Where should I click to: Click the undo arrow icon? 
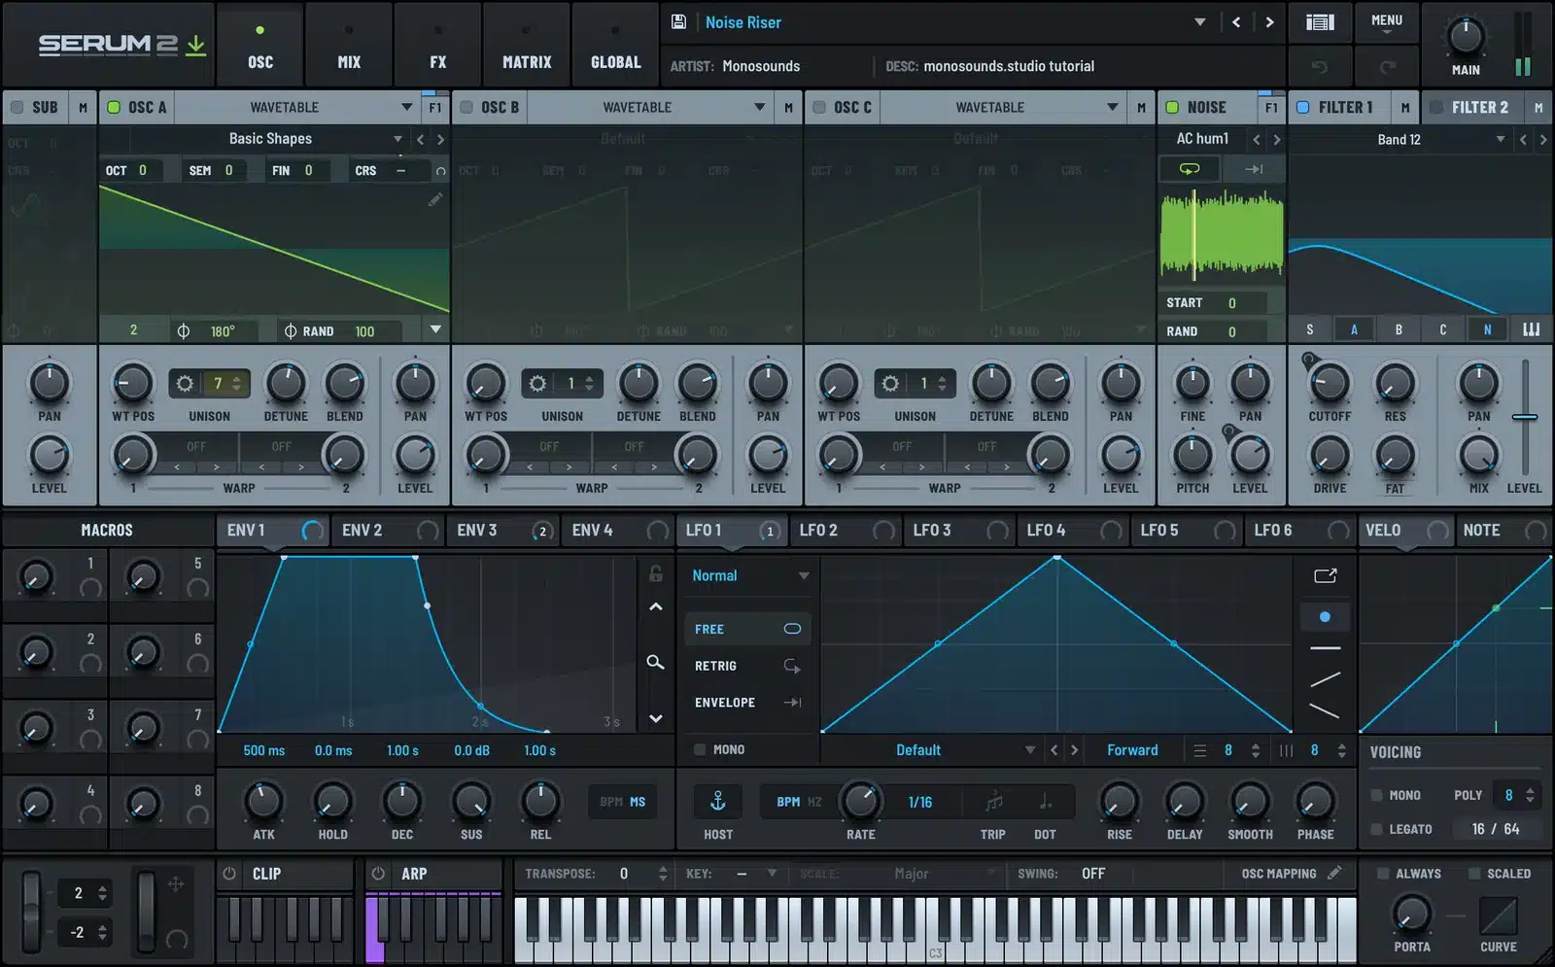(x=1319, y=66)
